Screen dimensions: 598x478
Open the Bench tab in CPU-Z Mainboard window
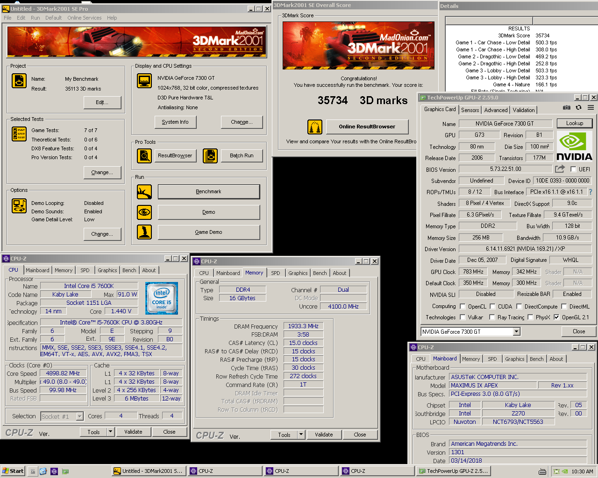tap(537, 359)
